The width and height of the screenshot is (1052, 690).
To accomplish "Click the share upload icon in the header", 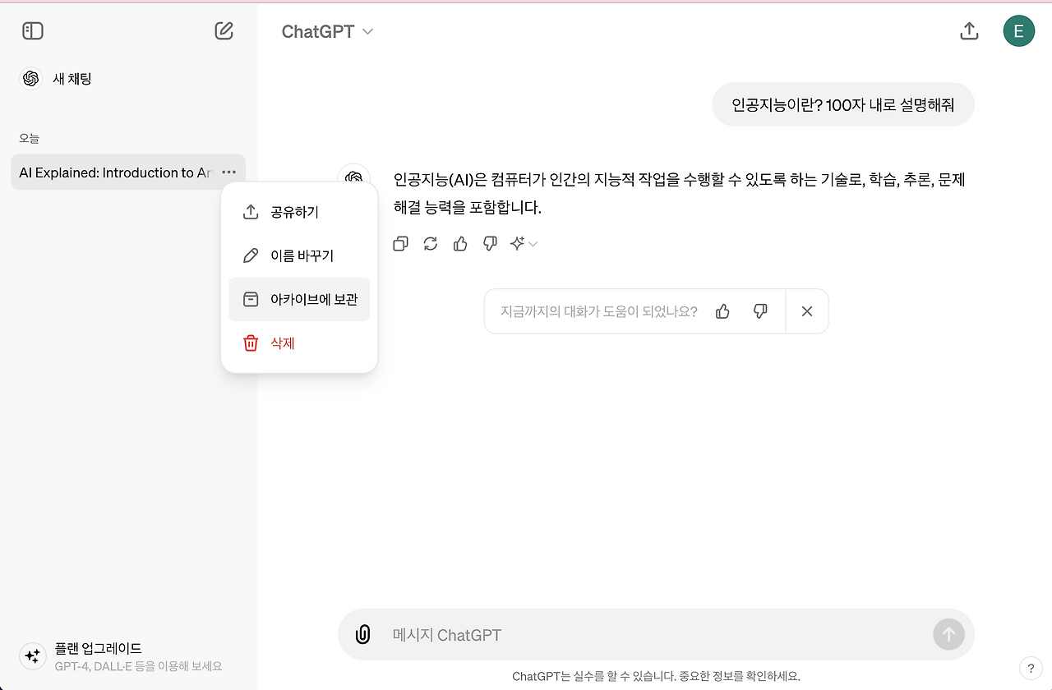I will [x=970, y=31].
